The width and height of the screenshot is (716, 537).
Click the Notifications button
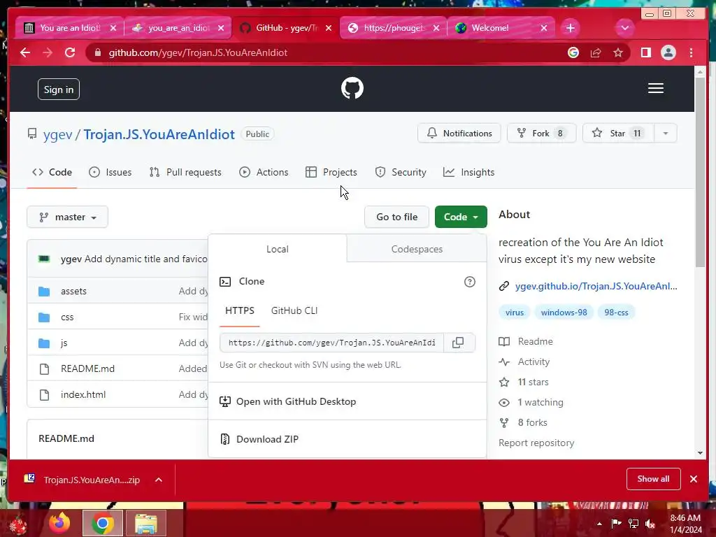coord(459,134)
